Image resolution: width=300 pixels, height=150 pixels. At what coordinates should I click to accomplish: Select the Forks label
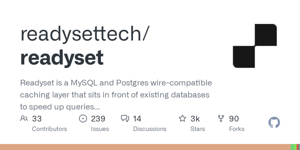(x=237, y=129)
